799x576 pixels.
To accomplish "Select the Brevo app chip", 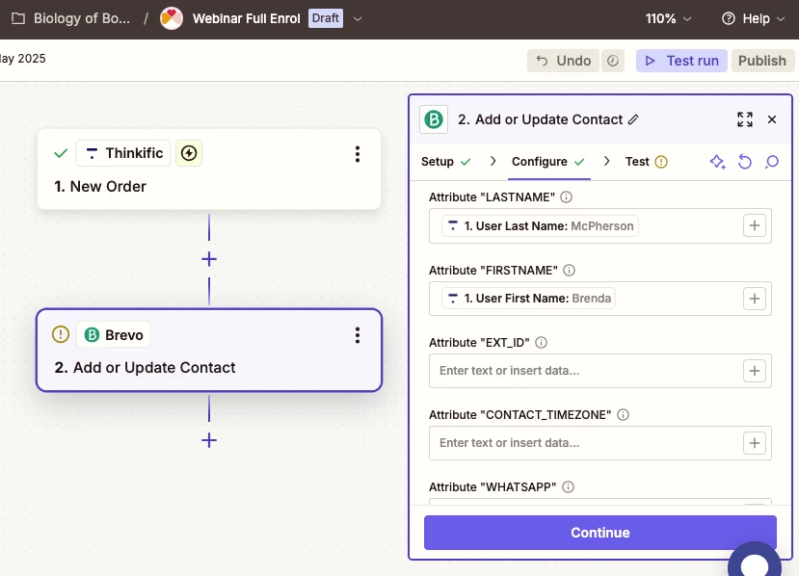I will pos(113,334).
